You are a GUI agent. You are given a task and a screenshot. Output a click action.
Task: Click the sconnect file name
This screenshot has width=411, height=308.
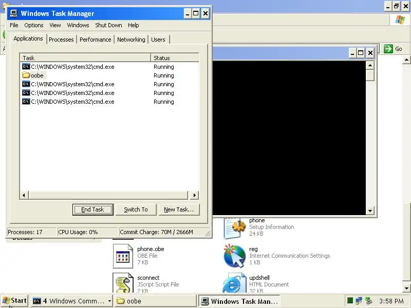(x=148, y=278)
